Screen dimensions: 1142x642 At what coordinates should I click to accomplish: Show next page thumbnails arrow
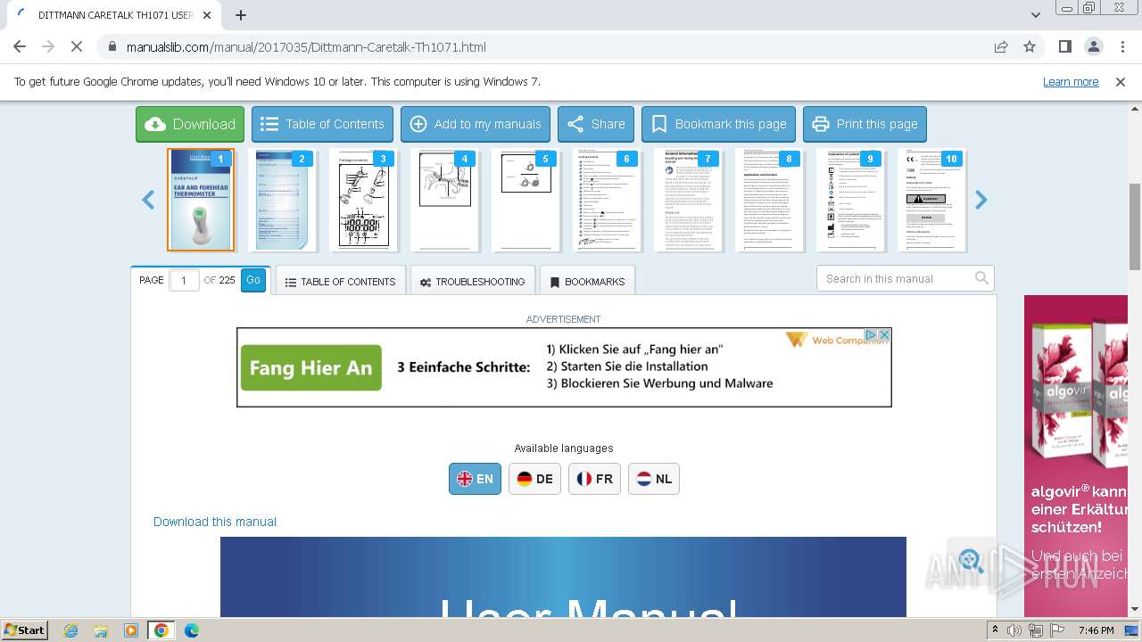pos(981,200)
